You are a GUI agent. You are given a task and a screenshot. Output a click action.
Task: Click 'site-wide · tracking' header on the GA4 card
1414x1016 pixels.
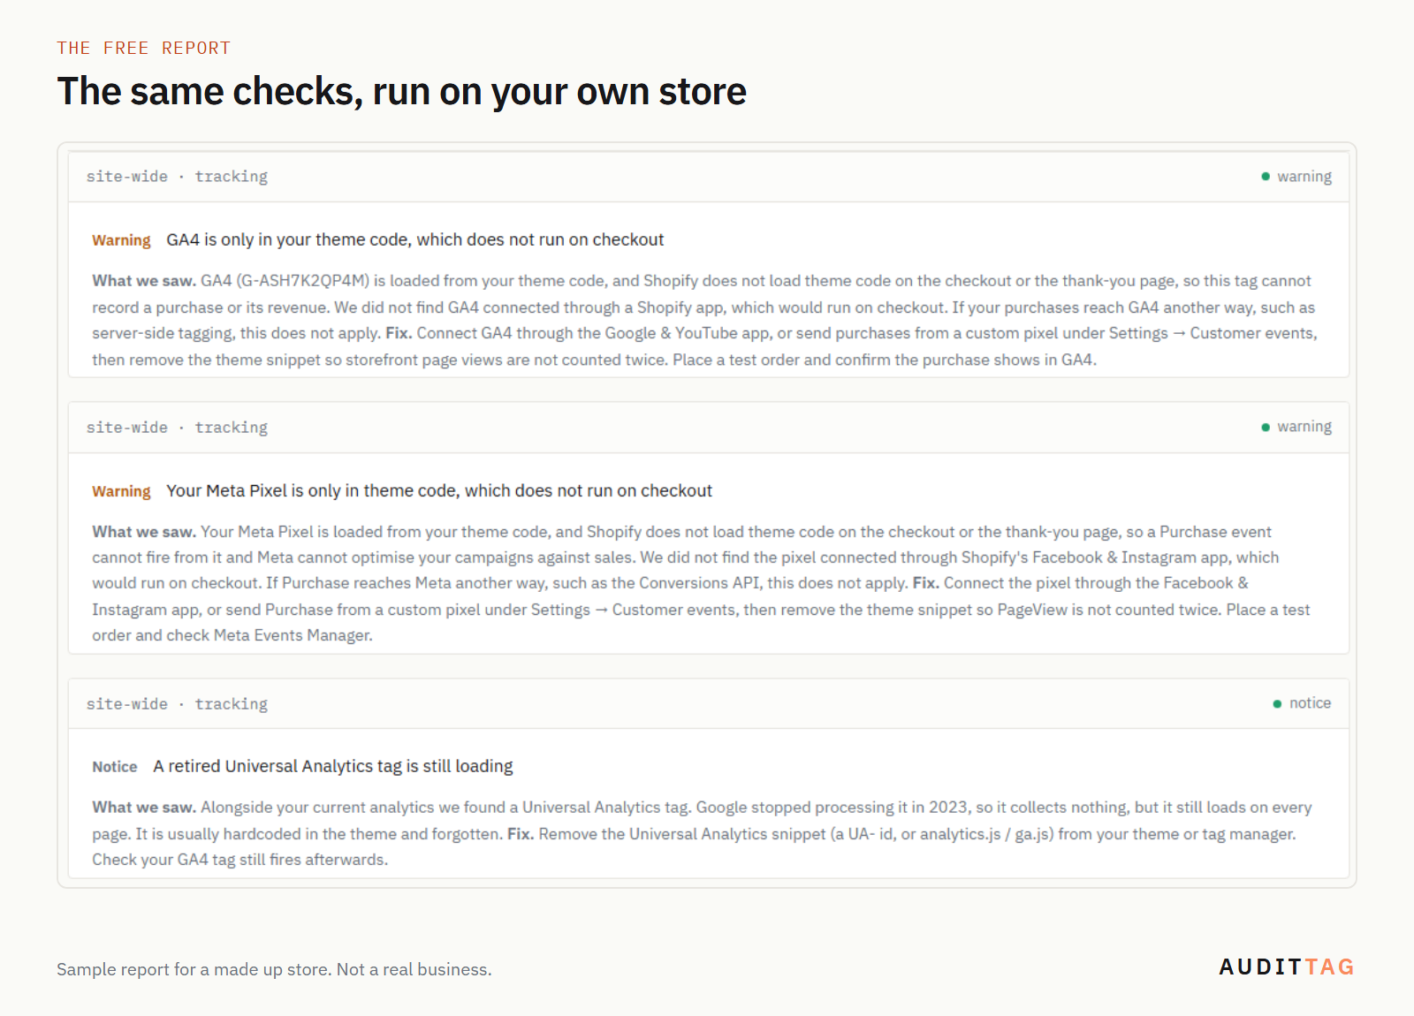pyautogui.click(x=177, y=177)
